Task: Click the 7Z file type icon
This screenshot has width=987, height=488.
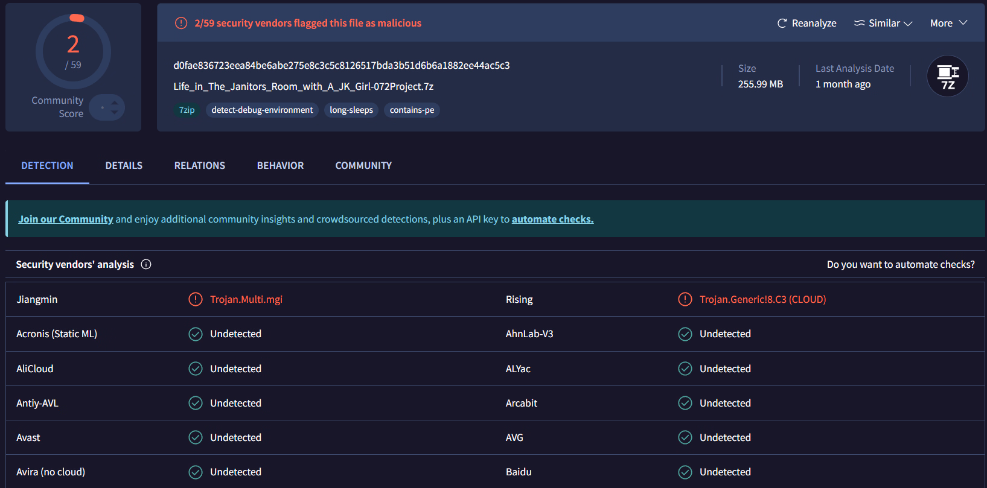Action: (x=947, y=76)
